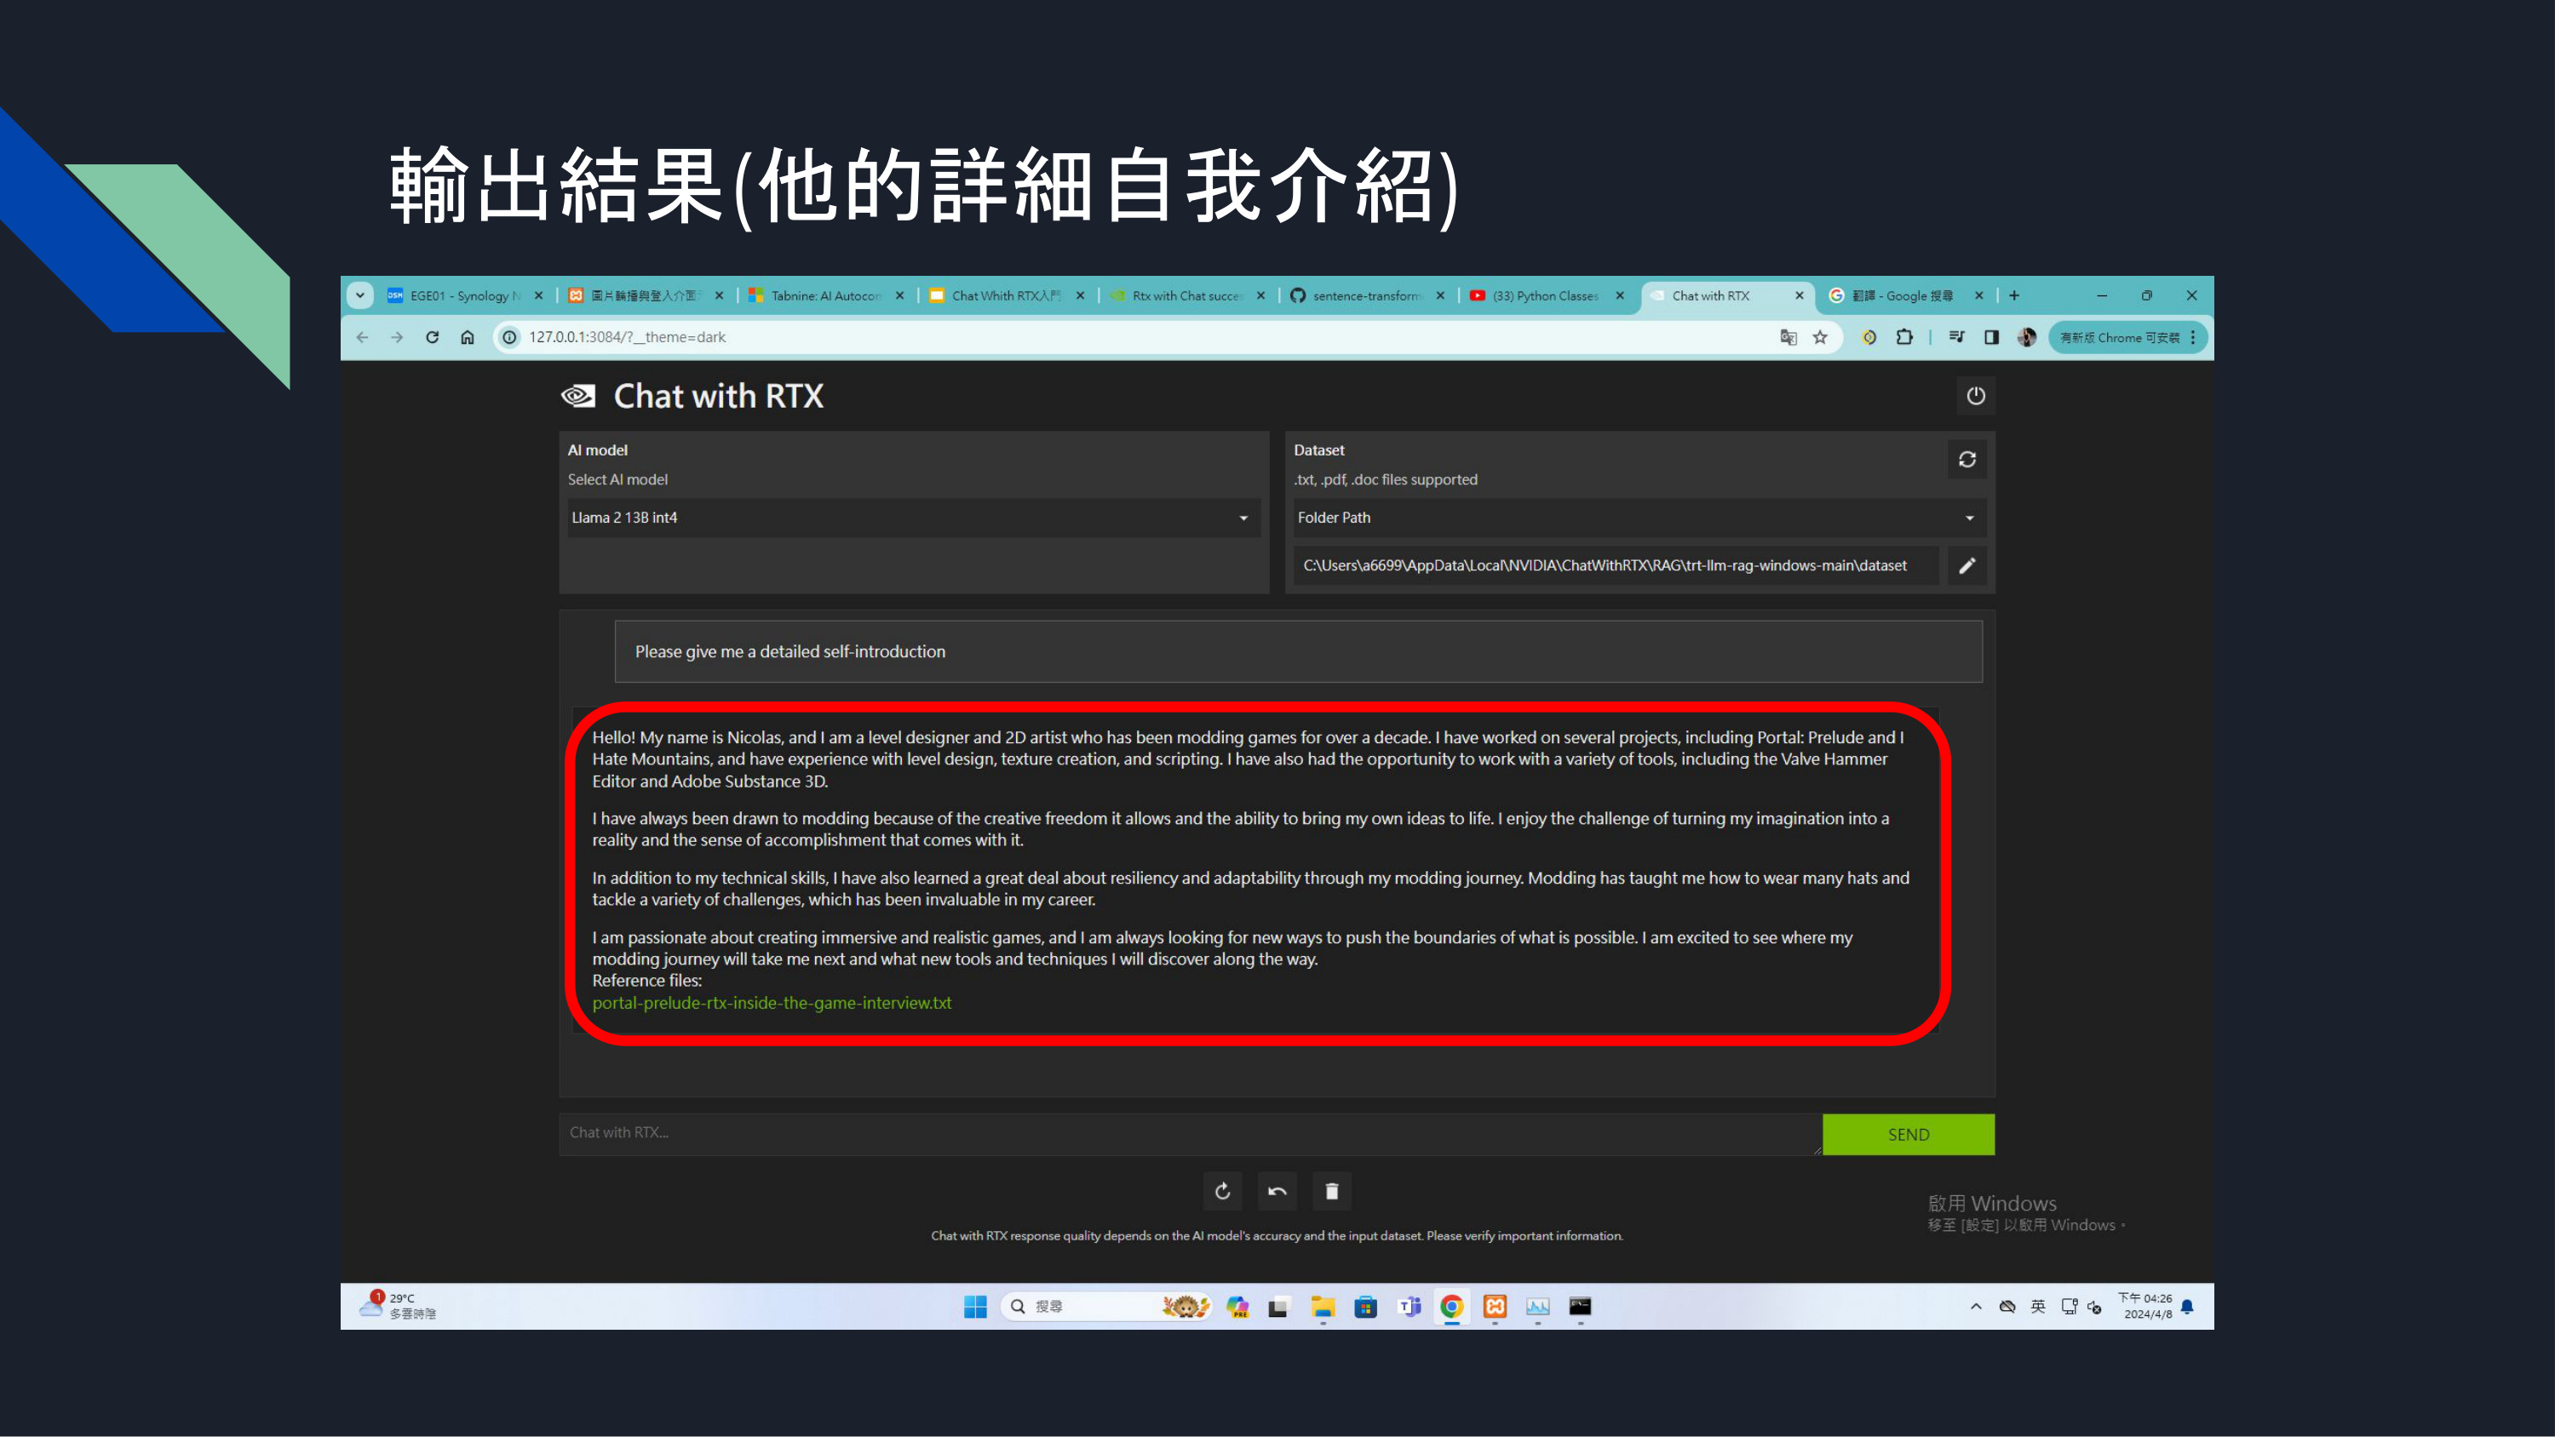Click the network and volume tray icon
Viewport: 2555px width, 1437px height.
click(2081, 1307)
